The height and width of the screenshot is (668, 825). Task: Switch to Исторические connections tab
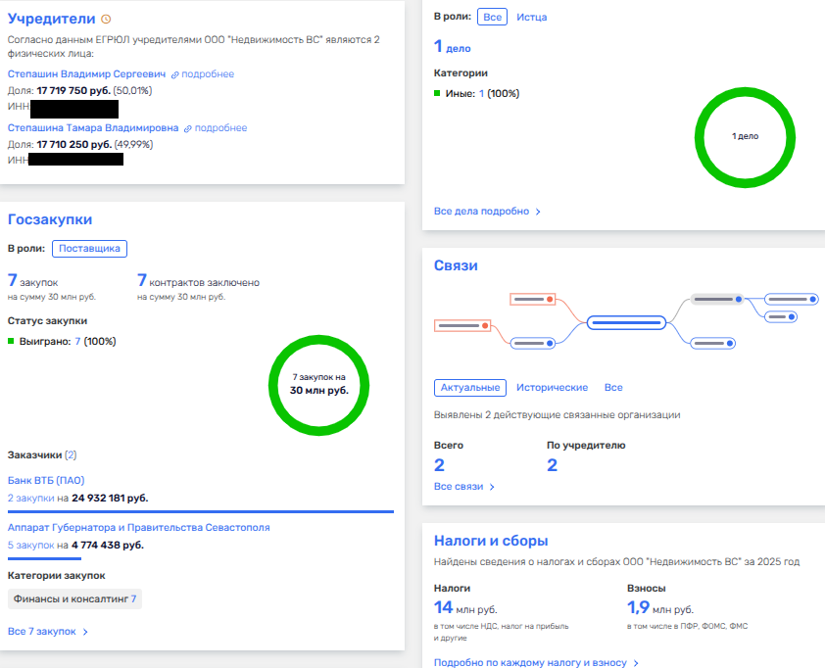(552, 388)
